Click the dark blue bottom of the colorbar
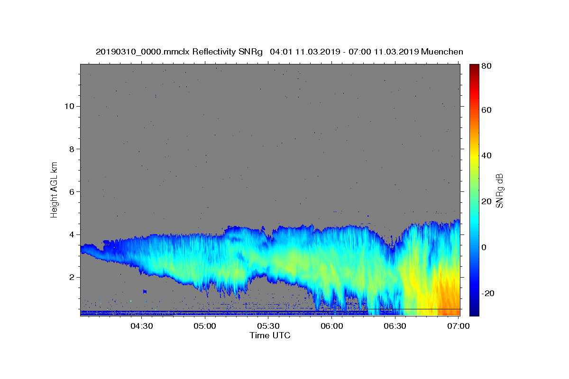569x379 pixels. click(474, 310)
